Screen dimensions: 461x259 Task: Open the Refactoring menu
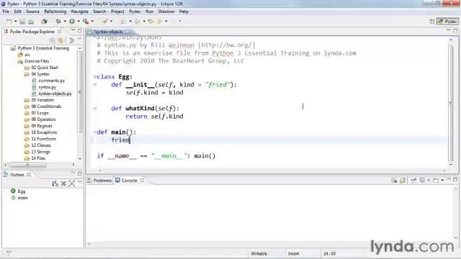[x=55, y=12]
